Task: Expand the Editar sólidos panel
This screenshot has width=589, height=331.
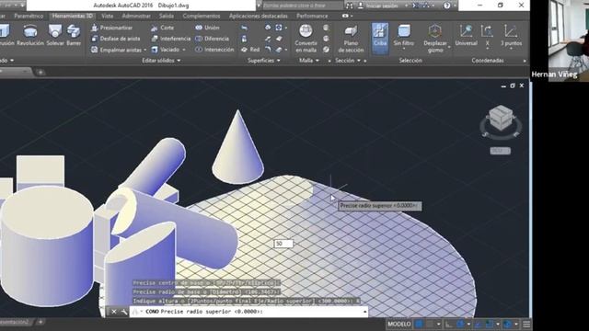Action: tap(161, 61)
